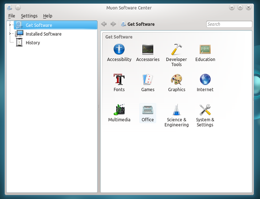Click the Multimedia label

click(119, 119)
